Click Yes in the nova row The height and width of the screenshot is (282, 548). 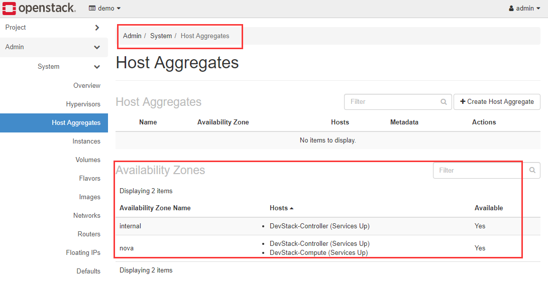(x=480, y=248)
